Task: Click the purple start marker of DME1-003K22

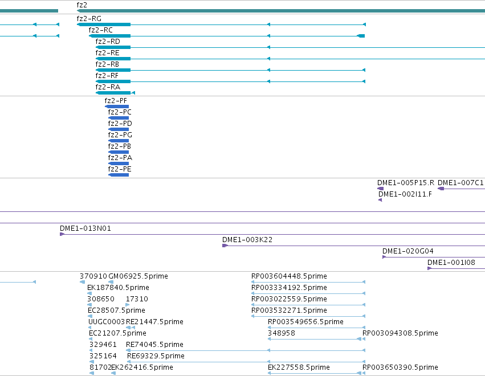Action: point(225,246)
